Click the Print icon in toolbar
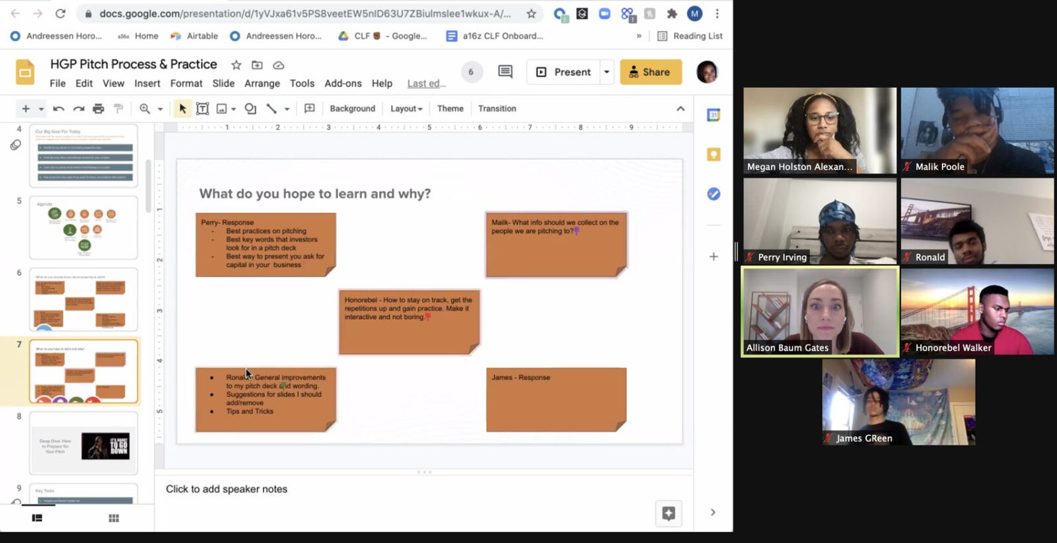1057x543 pixels. (x=98, y=109)
